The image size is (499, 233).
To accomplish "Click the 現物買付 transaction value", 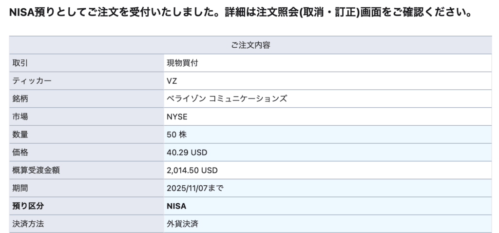I will click(x=182, y=63).
